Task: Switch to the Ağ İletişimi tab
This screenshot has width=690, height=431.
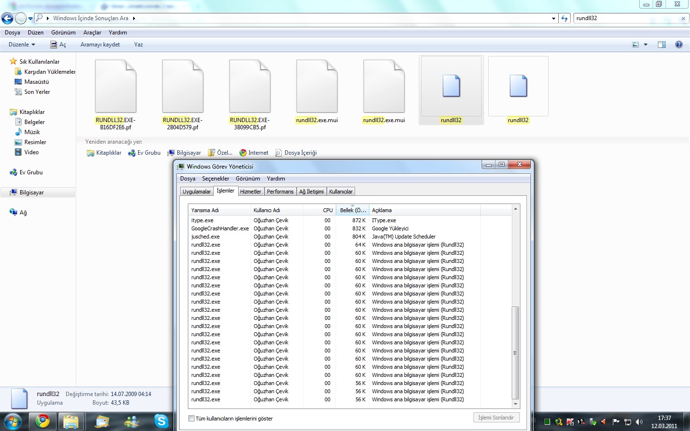Action: [x=311, y=192]
